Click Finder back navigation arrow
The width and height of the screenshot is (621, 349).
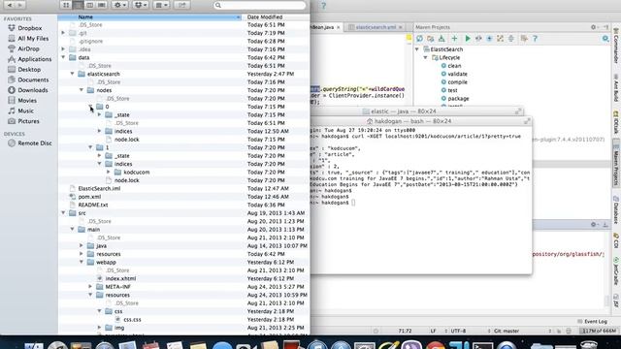point(10,5)
